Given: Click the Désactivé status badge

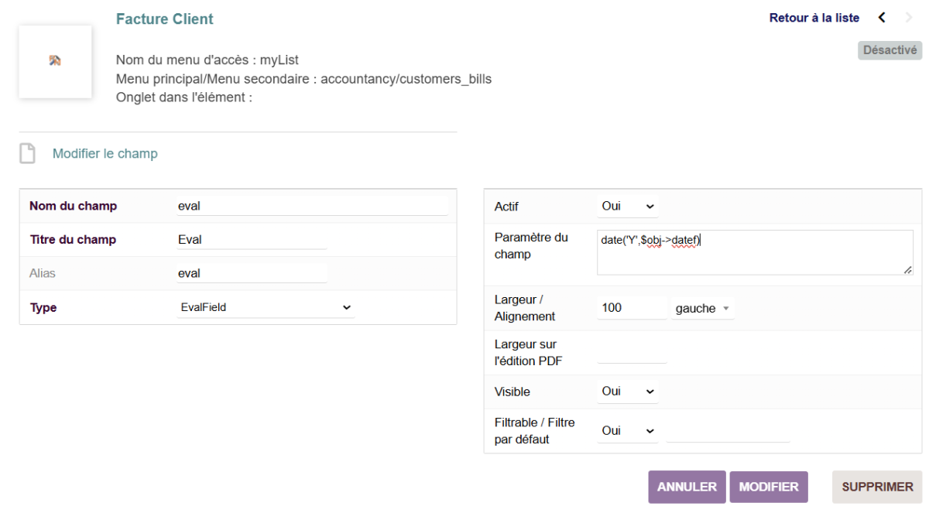Looking at the screenshot, I should [889, 50].
